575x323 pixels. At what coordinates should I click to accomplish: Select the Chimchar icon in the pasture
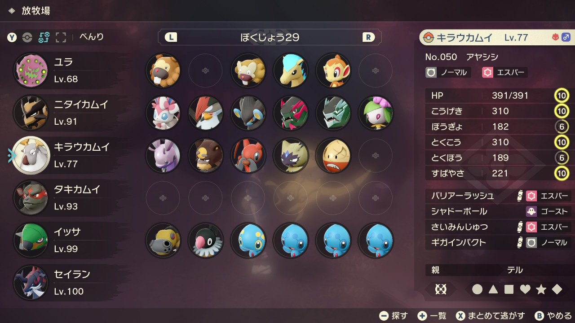(x=333, y=70)
